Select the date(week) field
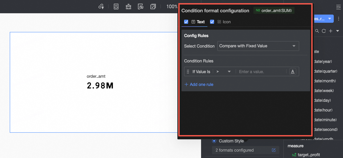This screenshot has width=343, height=158. coord(324,91)
